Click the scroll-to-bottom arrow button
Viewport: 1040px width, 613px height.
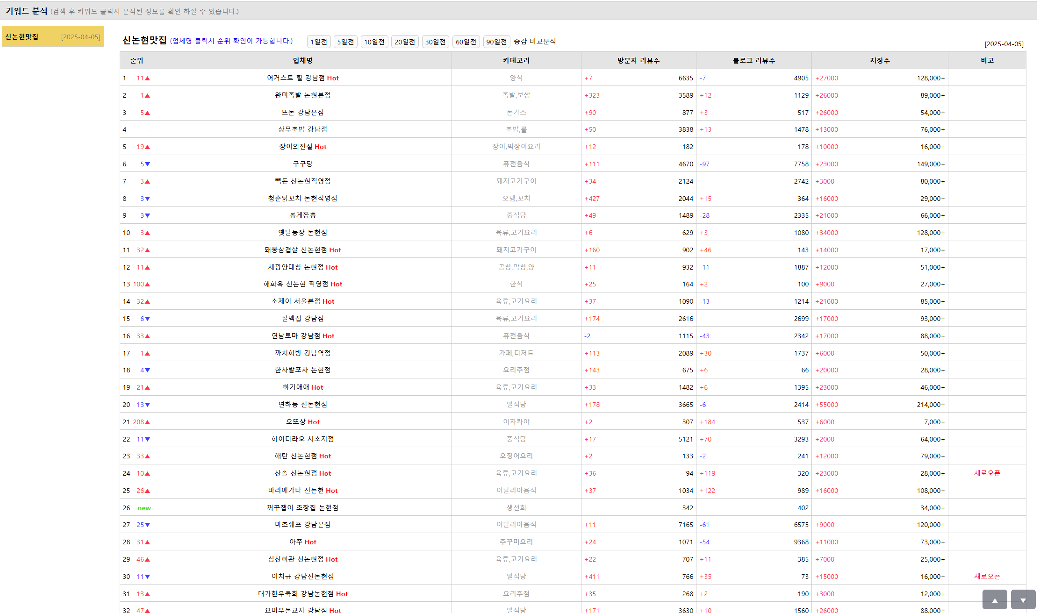(1023, 600)
